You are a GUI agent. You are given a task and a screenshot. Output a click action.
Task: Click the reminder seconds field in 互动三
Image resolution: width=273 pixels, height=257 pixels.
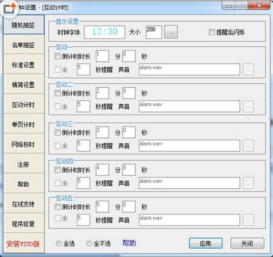click(x=83, y=146)
